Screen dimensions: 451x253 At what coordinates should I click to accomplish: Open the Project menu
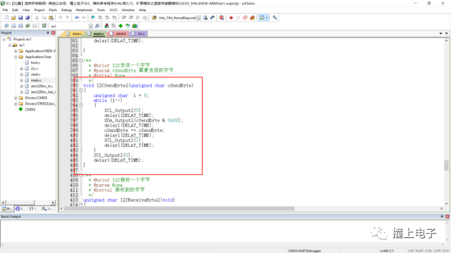click(39, 10)
